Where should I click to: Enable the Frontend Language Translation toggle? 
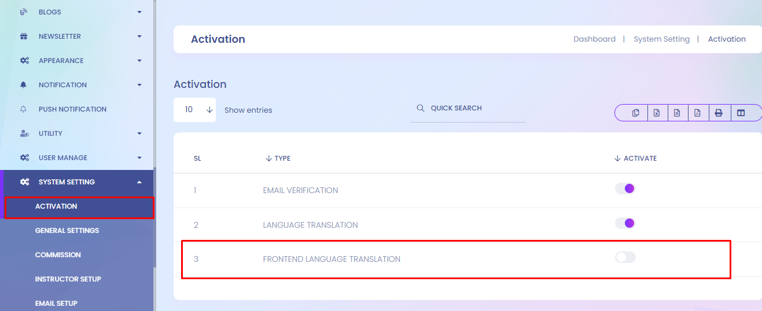pyautogui.click(x=625, y=257)
